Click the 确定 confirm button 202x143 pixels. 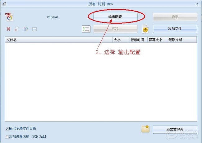click(x=175, y=17)
